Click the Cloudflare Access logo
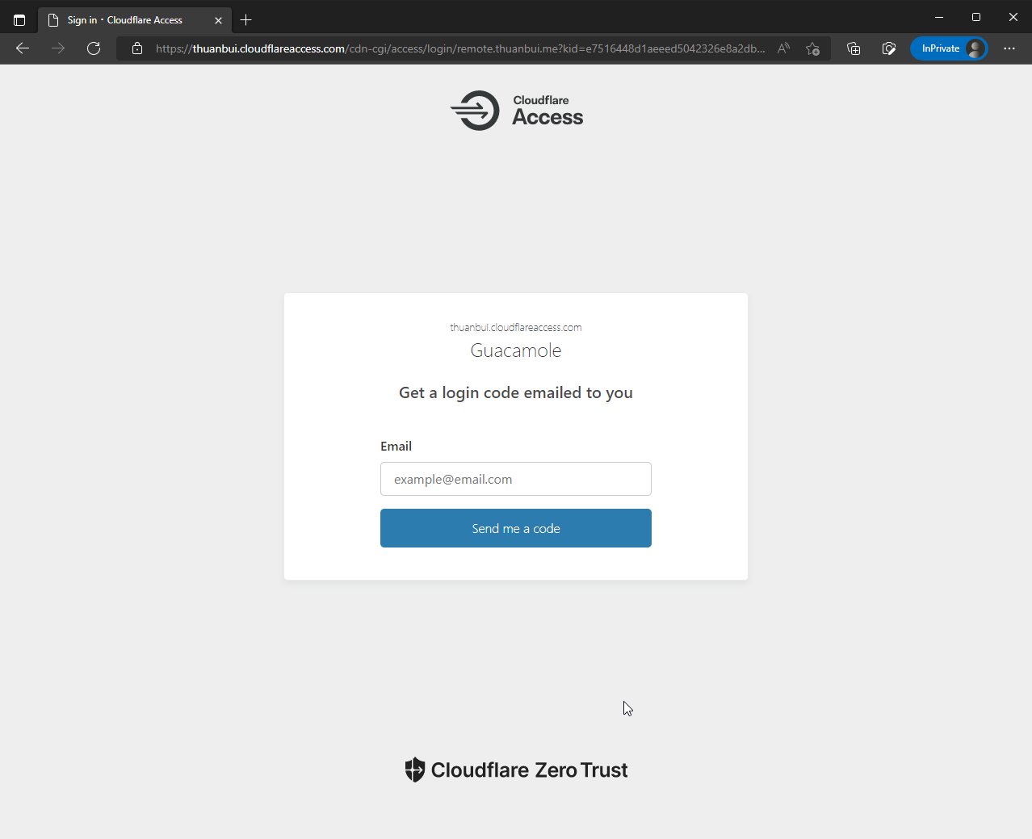The width and height of the screenshot is (1032, 839). coord(517,111)
